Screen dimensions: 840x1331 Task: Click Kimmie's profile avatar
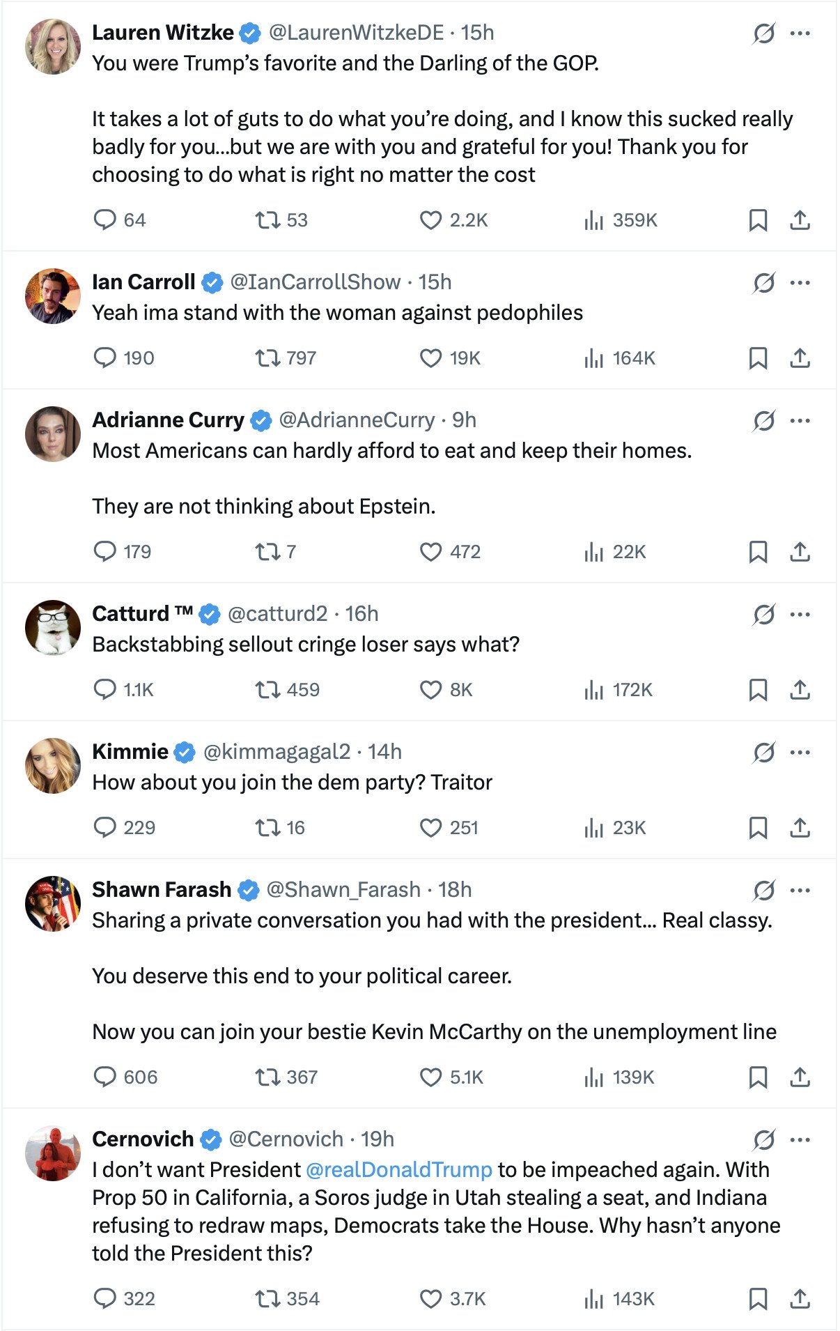pyautogui.click(x=53, y=765)
